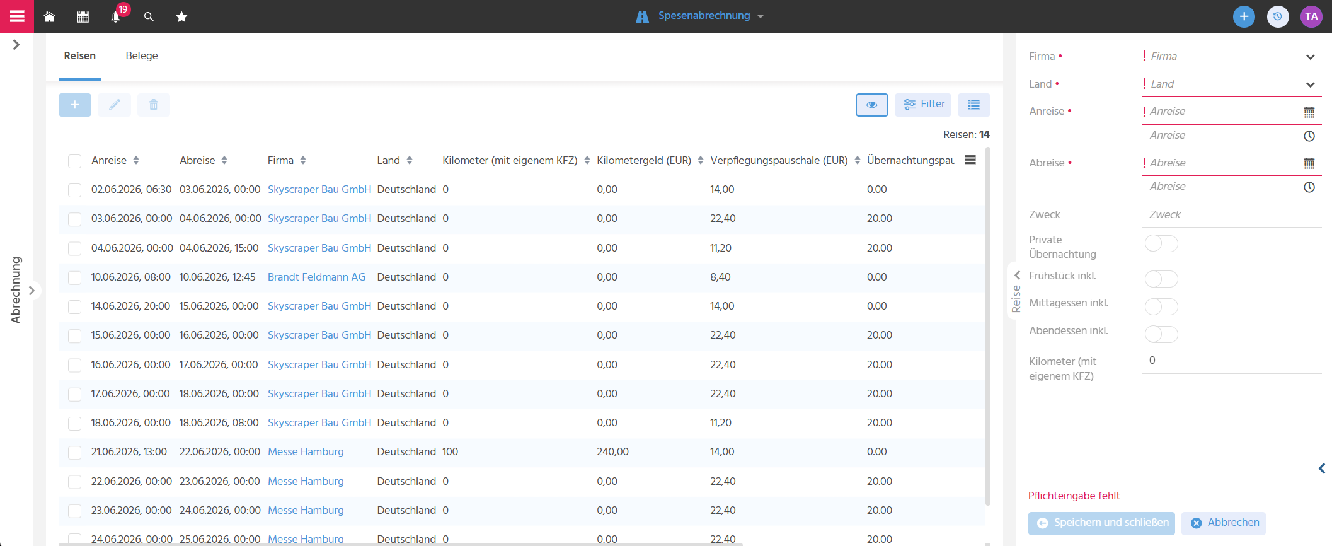Open table column settings menu icon

(x=970, y=160)
